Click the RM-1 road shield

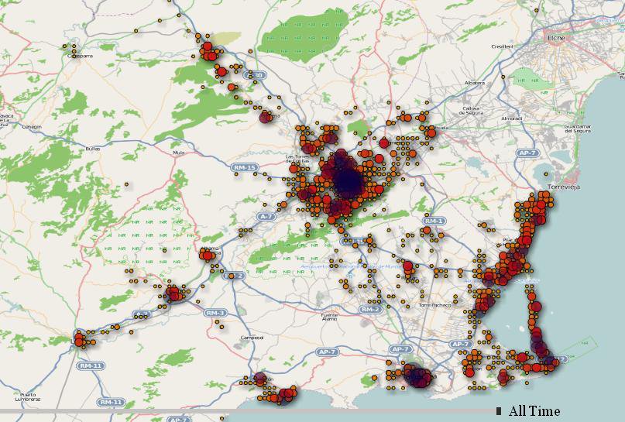pos(434,221)
